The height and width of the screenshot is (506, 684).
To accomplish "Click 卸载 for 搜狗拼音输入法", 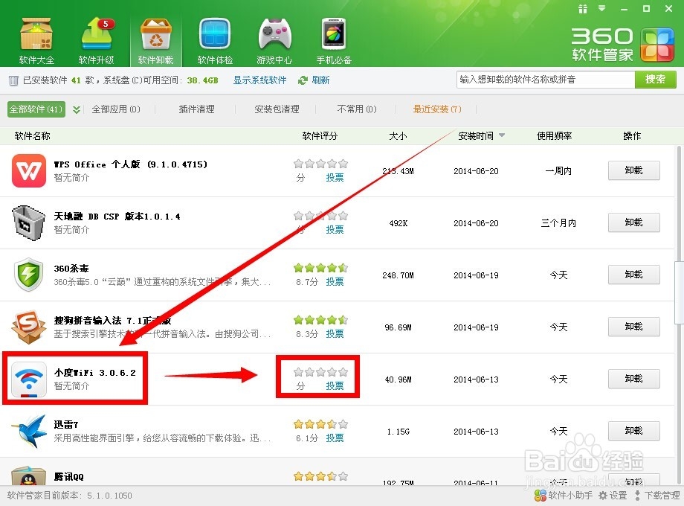I will (x=634, y=327).
